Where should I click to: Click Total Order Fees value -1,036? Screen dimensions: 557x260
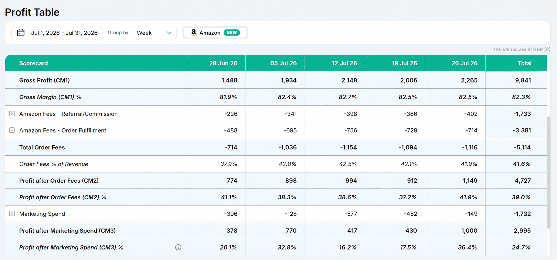click(x=287, y=147)
